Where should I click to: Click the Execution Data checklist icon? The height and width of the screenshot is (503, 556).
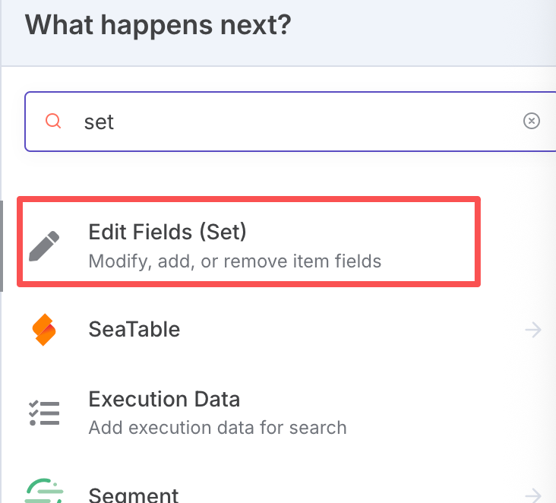(x=44, y=413)
